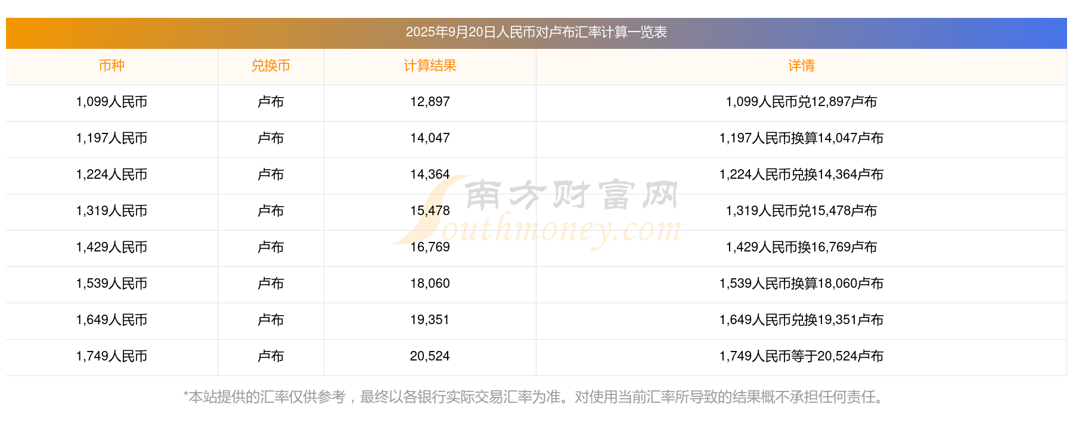This screenshot has height=429, width=1073.
Task: Click '卢布' in the 1,197人民币 row
Action: pos(271,138)
